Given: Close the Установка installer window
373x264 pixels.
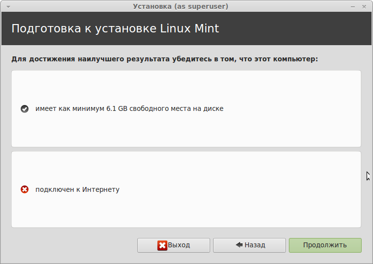Looking at the screenshot, I should click(x=365, y=6).
